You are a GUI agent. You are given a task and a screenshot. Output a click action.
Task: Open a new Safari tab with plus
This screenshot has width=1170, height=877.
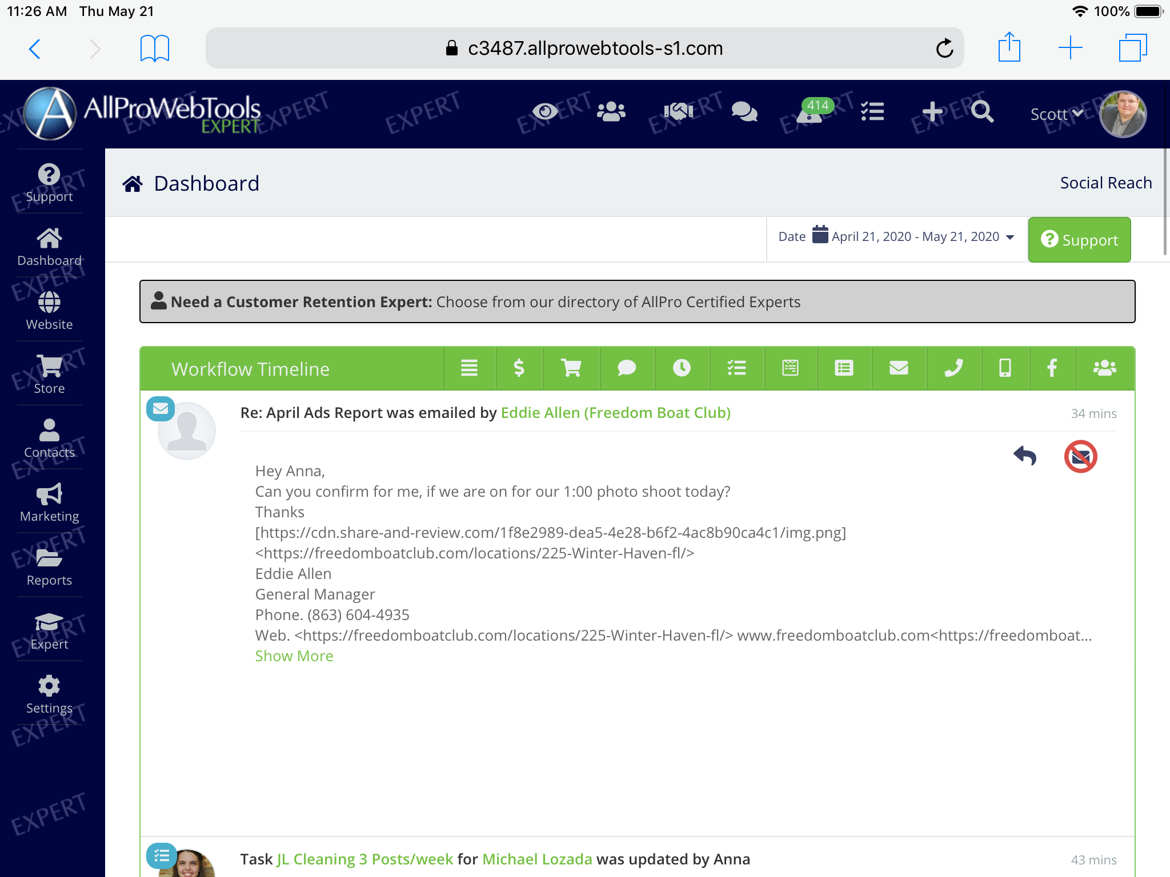1071,48
